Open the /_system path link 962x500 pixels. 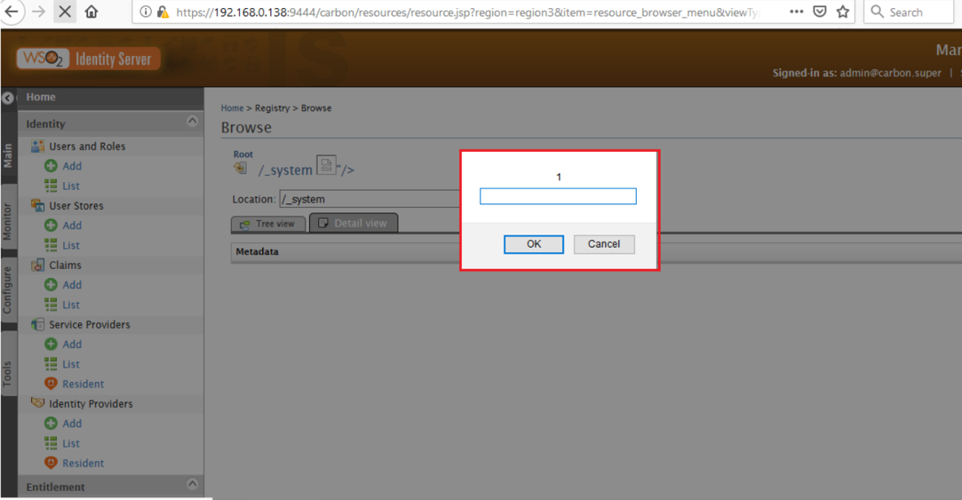(284, 170)
